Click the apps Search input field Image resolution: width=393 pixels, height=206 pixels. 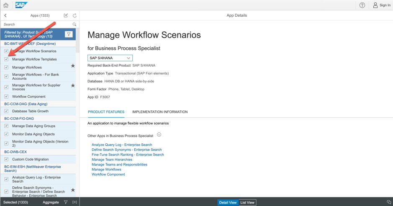point(37,24)
